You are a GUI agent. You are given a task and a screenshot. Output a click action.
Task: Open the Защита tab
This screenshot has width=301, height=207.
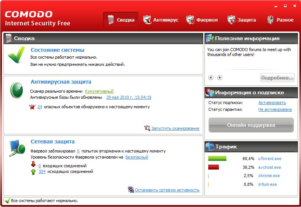(x=242, y=20)
